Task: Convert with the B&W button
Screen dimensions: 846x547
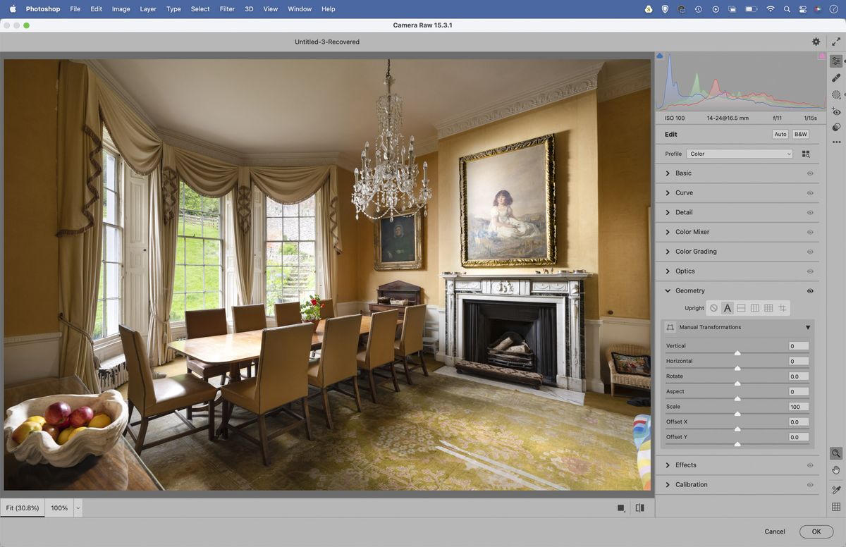Action: pos(800,134)
